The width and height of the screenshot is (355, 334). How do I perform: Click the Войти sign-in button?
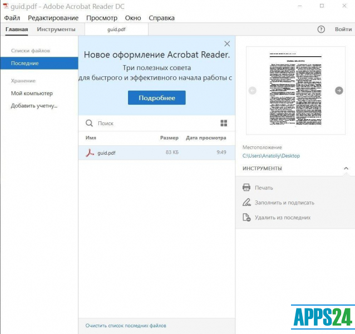(343, 29)
